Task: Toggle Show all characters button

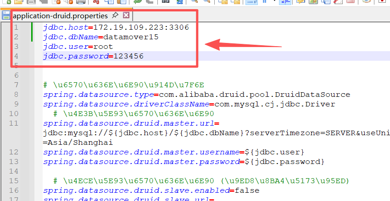Action: pyautogui.click(x=265, y=2)
